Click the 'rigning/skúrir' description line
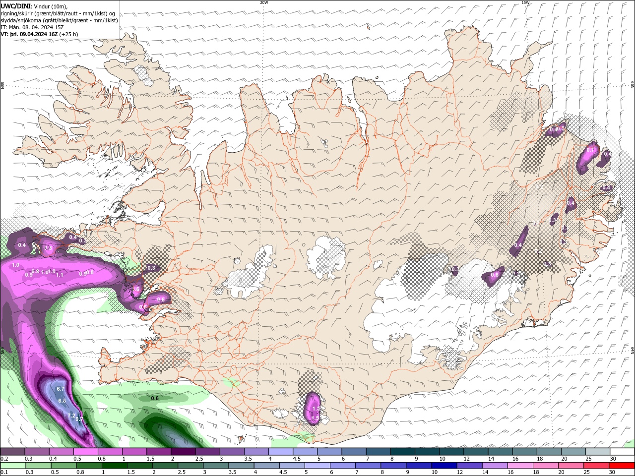This screenshot has height=476, width=635. pos(58,13)
